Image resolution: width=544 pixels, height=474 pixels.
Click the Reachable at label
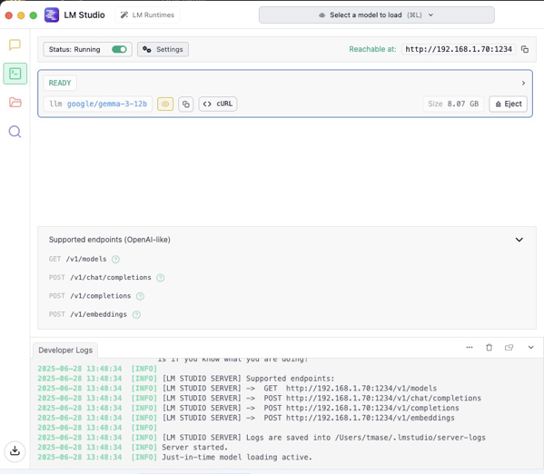[x=372, y=49]
